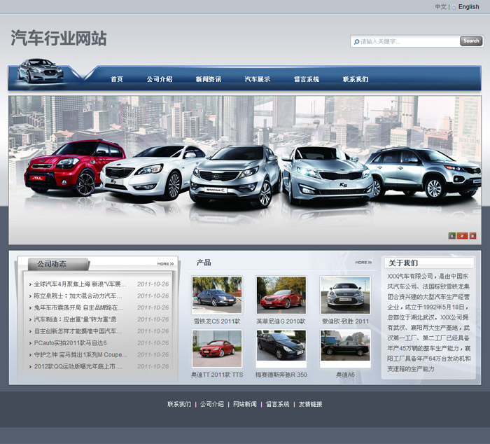Viewport: 490px width, 444px height.
Task: Click the 关于我们 section heading
Action: 402,263
